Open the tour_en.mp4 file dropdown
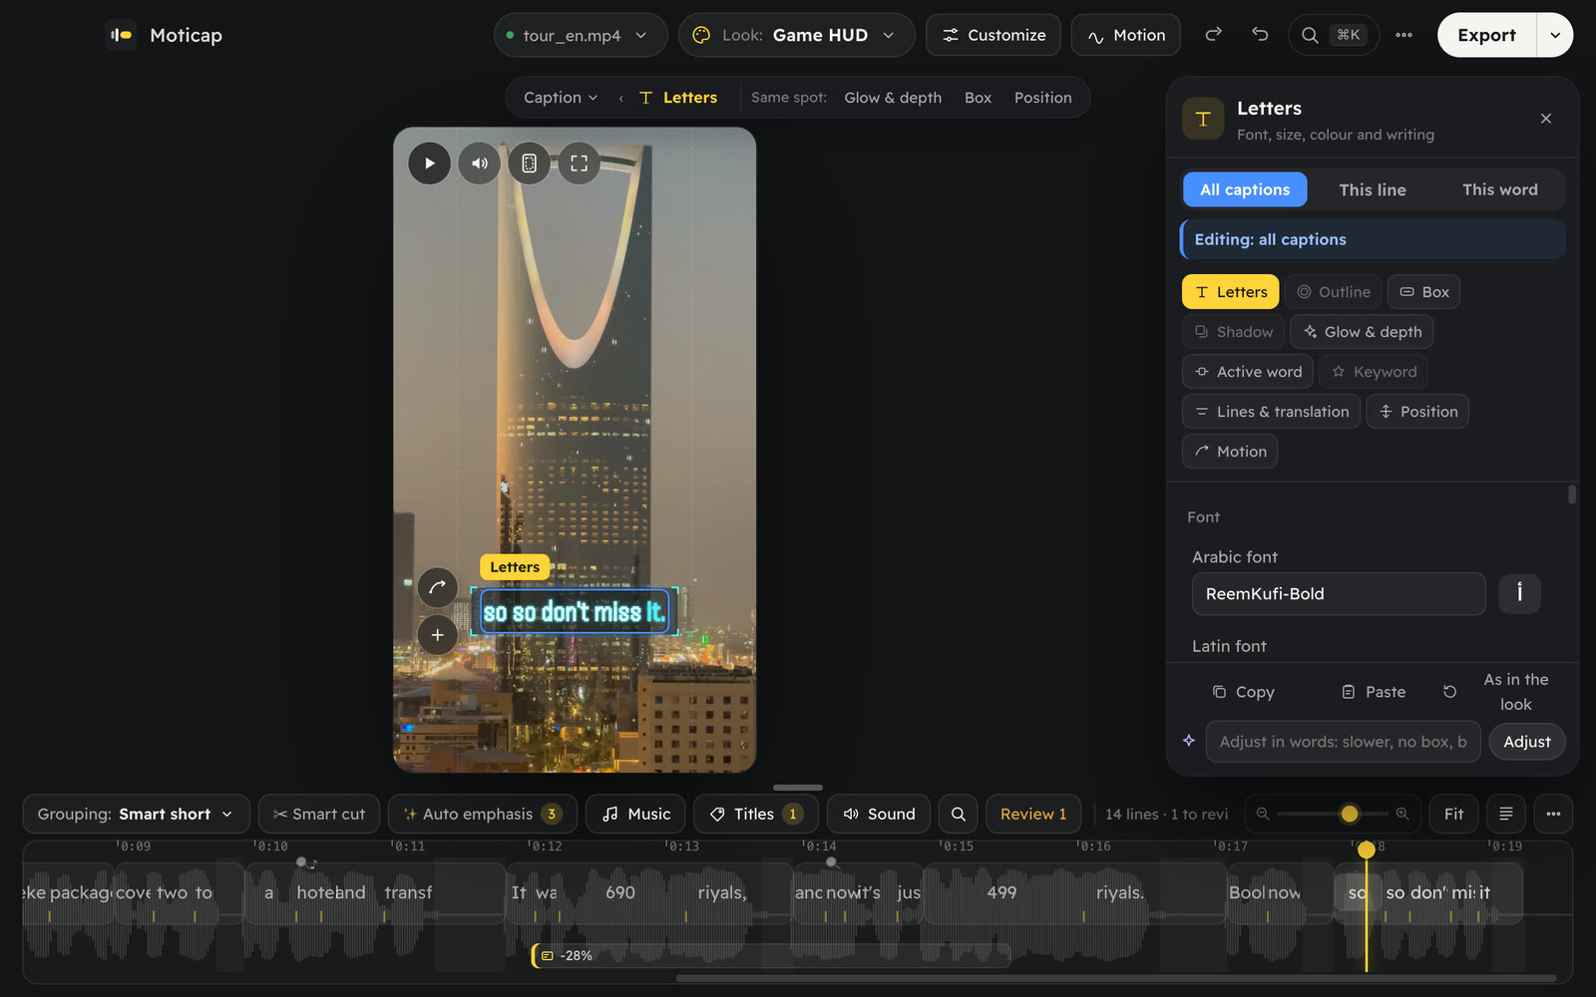The width and height of the screenshot is (1596, 997). pyautogui.click(x=581, y=35)
